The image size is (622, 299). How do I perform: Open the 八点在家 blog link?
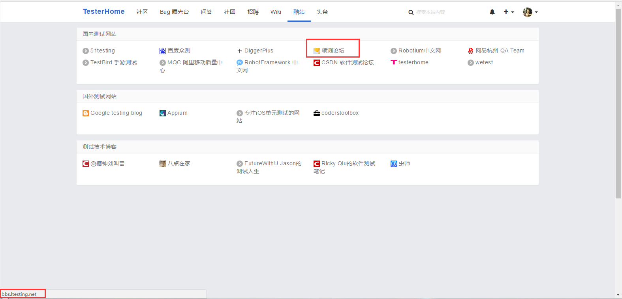click(x=179, y=163)
